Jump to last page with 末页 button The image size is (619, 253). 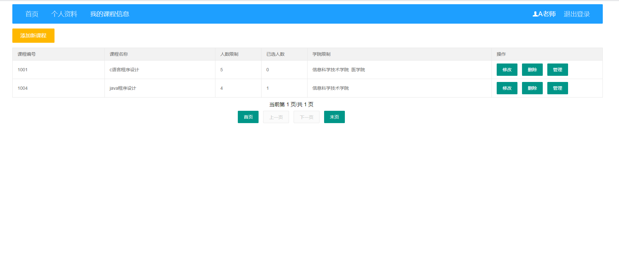click(334, 117)
